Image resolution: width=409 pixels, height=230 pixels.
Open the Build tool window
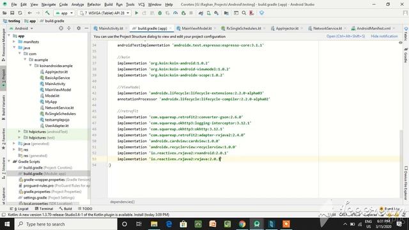(x=65, y=209)
